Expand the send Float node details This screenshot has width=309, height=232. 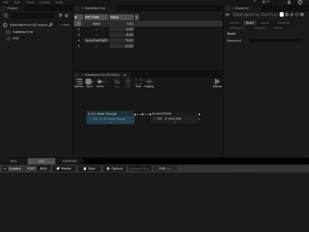pyautogui.click(x=175, y=123)
